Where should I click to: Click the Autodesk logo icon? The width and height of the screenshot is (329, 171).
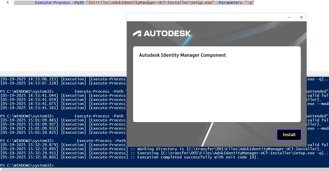tap(162, 33)
